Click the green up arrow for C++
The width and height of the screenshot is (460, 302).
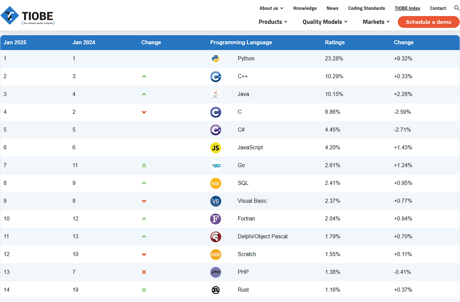(144, 77)
